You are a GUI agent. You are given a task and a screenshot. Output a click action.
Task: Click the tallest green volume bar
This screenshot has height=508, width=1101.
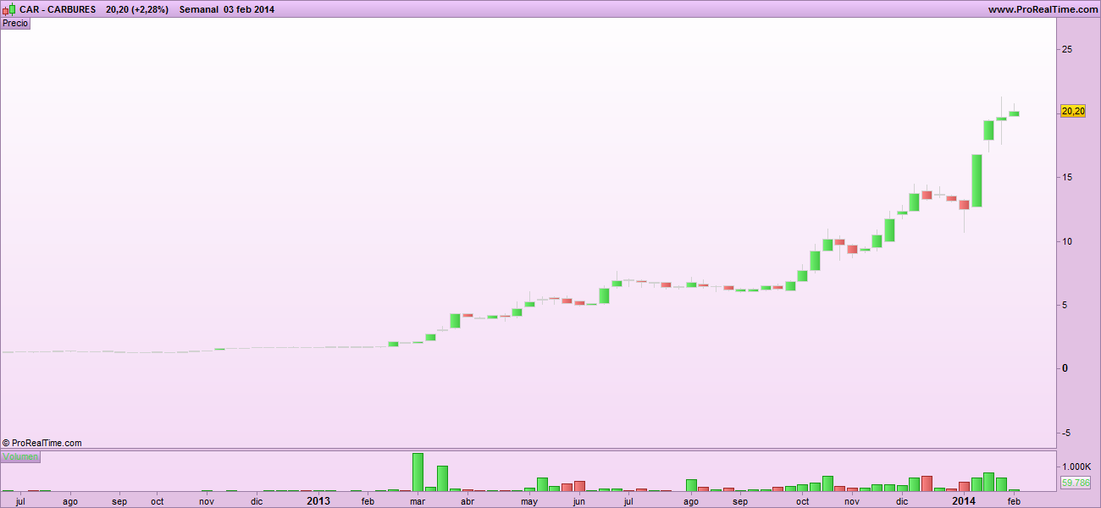click(x=418, y=472)
